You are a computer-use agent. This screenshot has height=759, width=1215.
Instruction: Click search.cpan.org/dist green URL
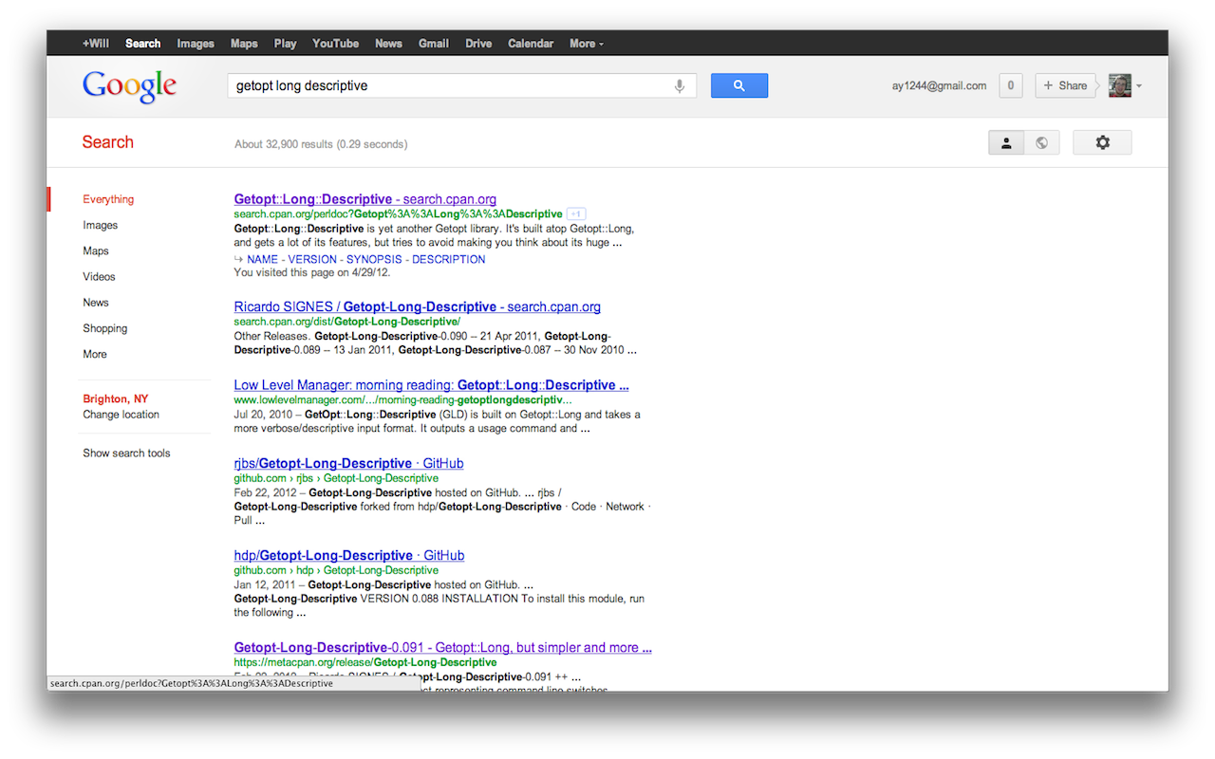[x=347, y=322]
